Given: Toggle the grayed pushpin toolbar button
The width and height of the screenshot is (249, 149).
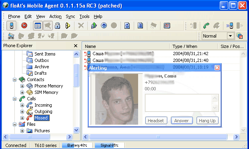Looking at the screenshot, I should click(48, 26).
